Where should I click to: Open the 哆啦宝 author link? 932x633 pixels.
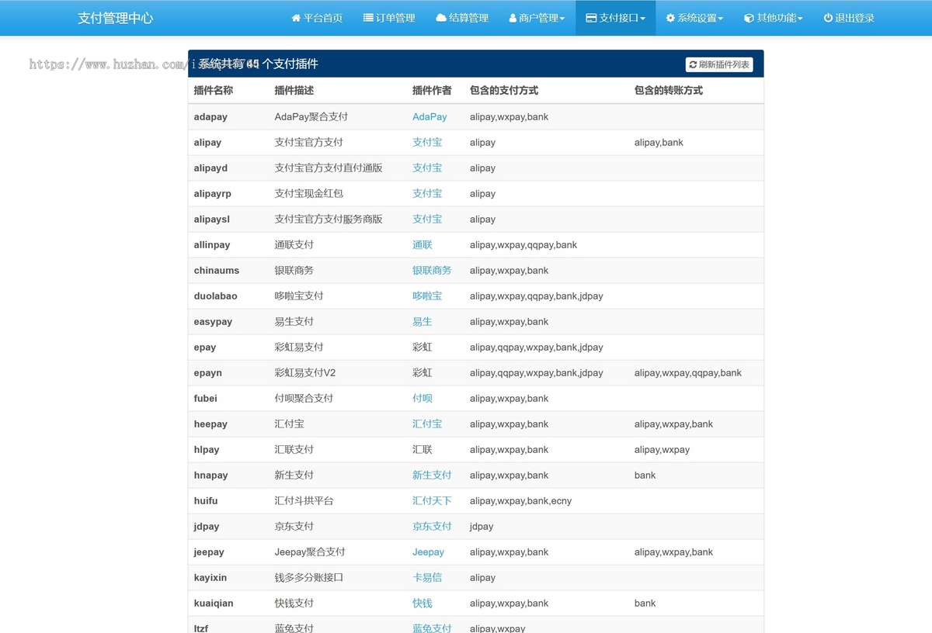tap(427, 296)
